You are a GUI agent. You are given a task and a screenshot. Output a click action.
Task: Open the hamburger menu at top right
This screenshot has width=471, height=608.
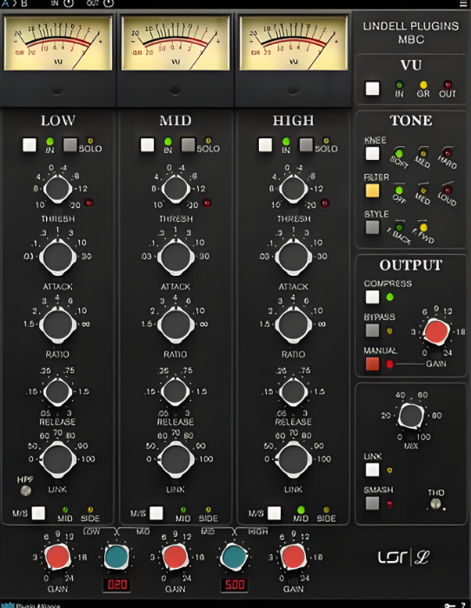tap(463, 3)
